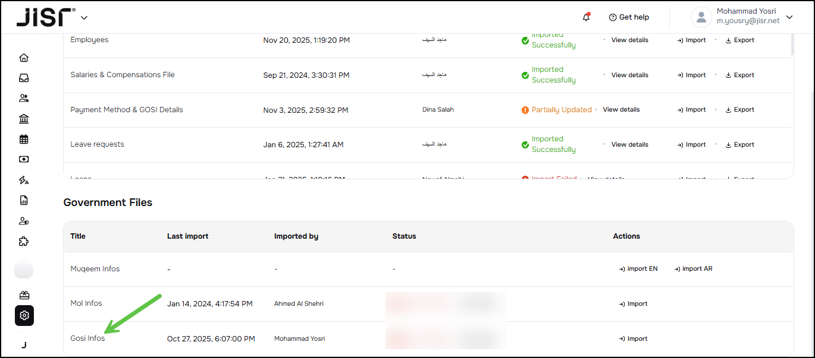The image size is (815, 358).
Task: Open the calendar icon in the sidebar
Action: 24,140
